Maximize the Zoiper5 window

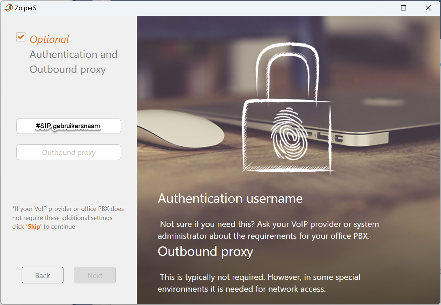pos(403,8)
